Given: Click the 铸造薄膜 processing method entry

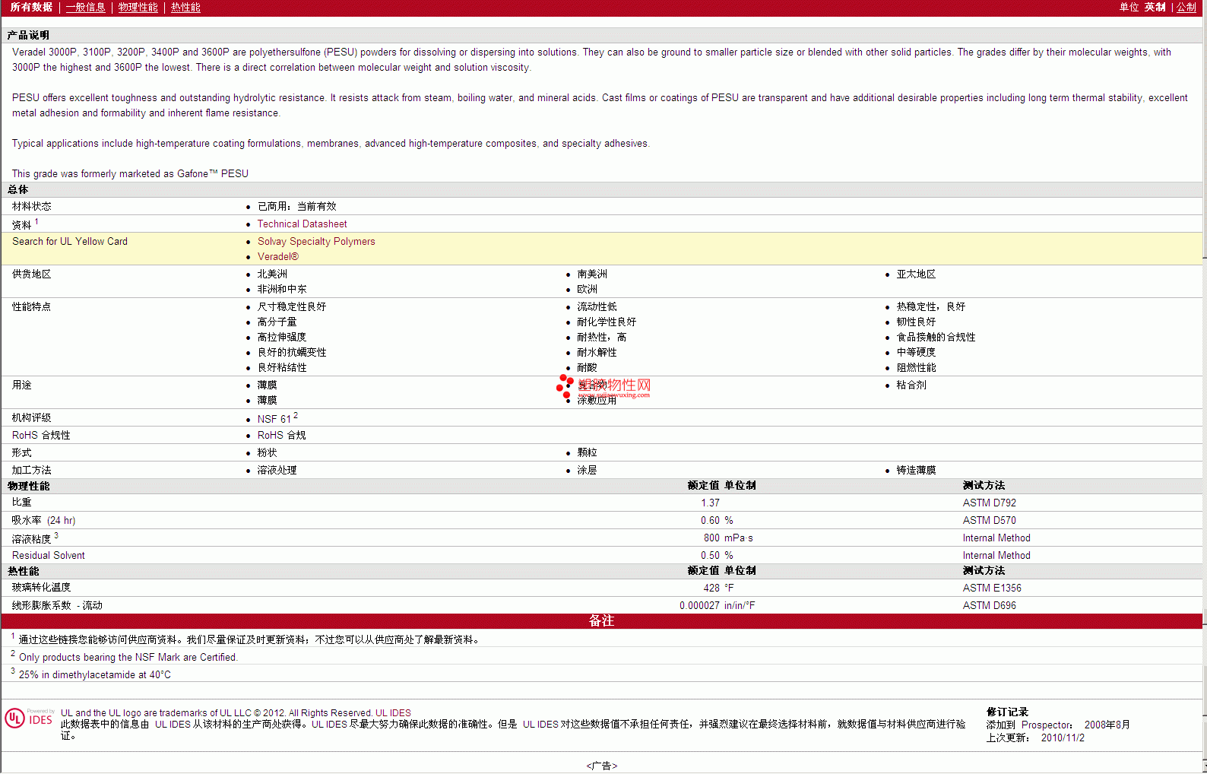Looking at the screenshot, I should (916, 470).
